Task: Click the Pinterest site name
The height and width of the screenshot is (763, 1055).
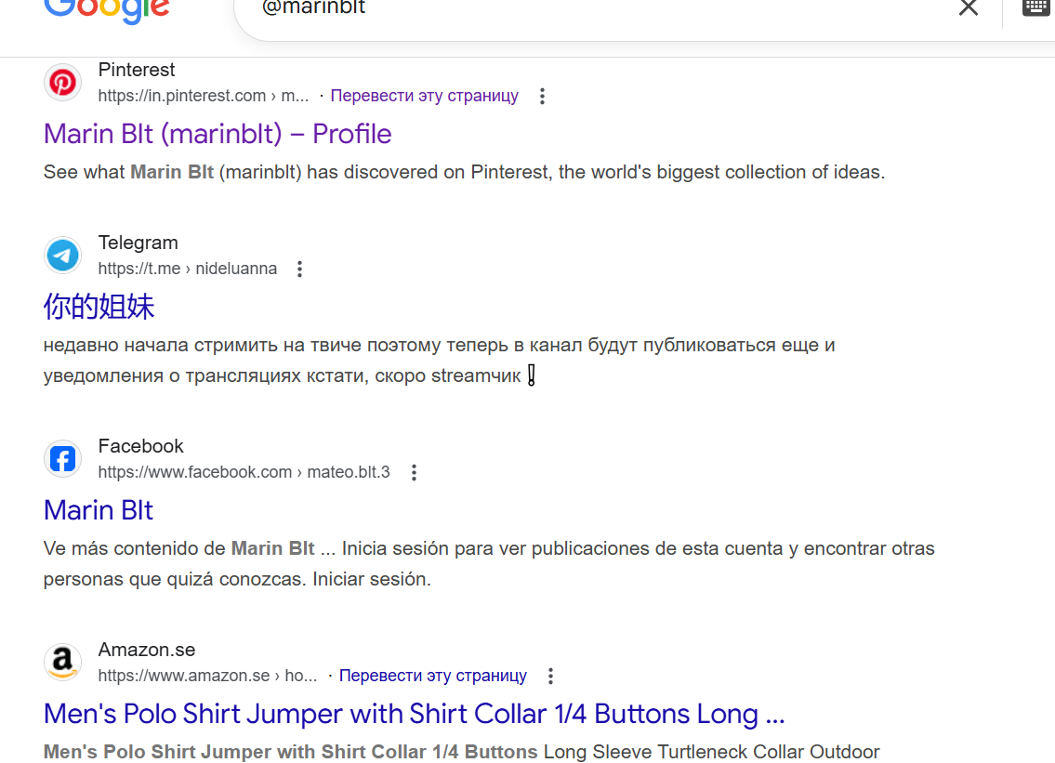Action: tap(137, 70)
